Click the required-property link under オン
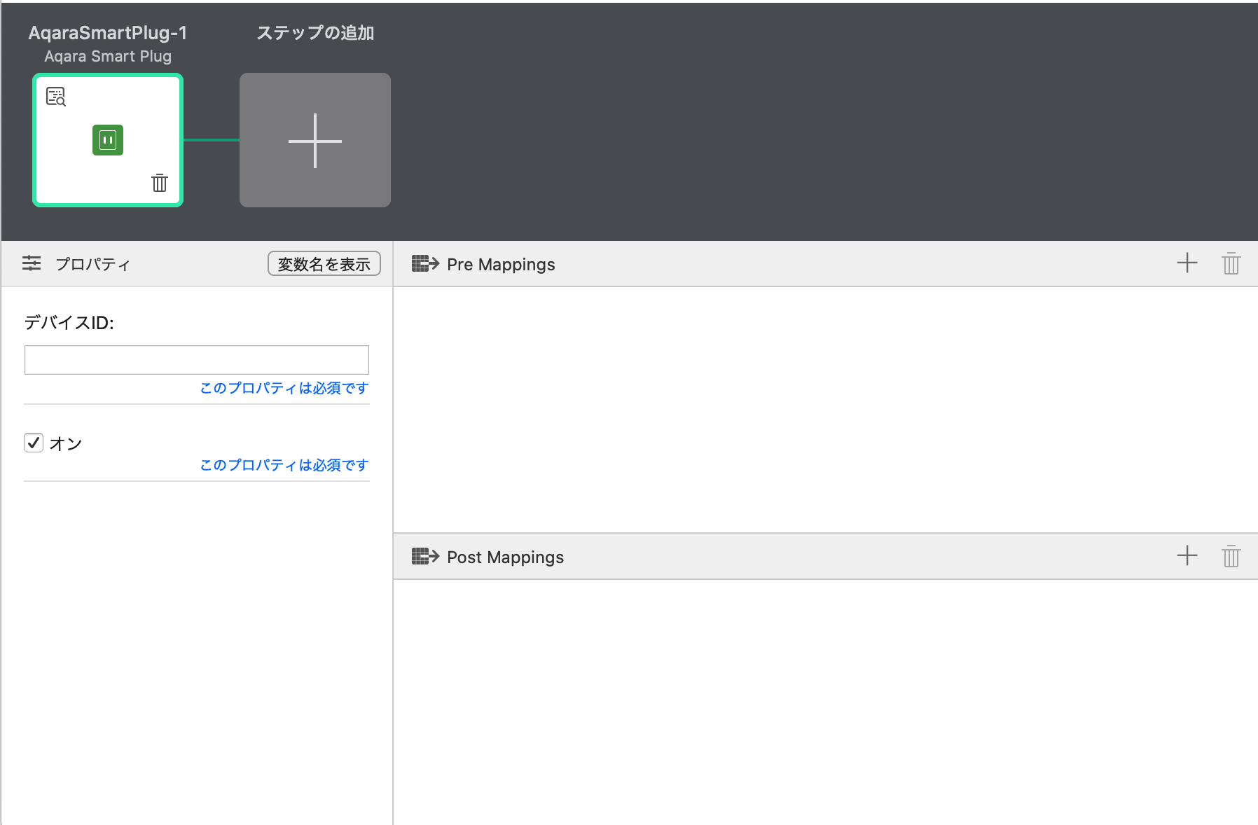 coord(284,465)
